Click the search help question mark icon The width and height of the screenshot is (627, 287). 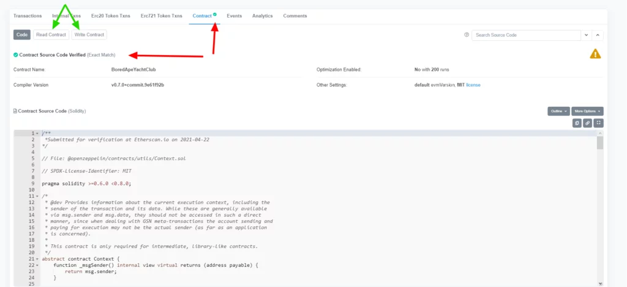(467, 35)
